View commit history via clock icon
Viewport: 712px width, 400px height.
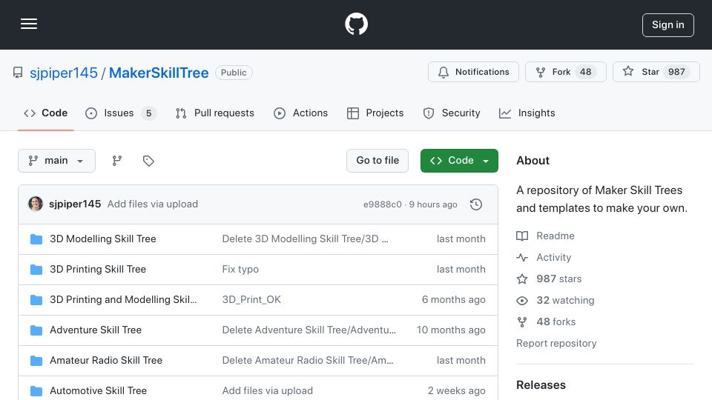coord(476,204)
